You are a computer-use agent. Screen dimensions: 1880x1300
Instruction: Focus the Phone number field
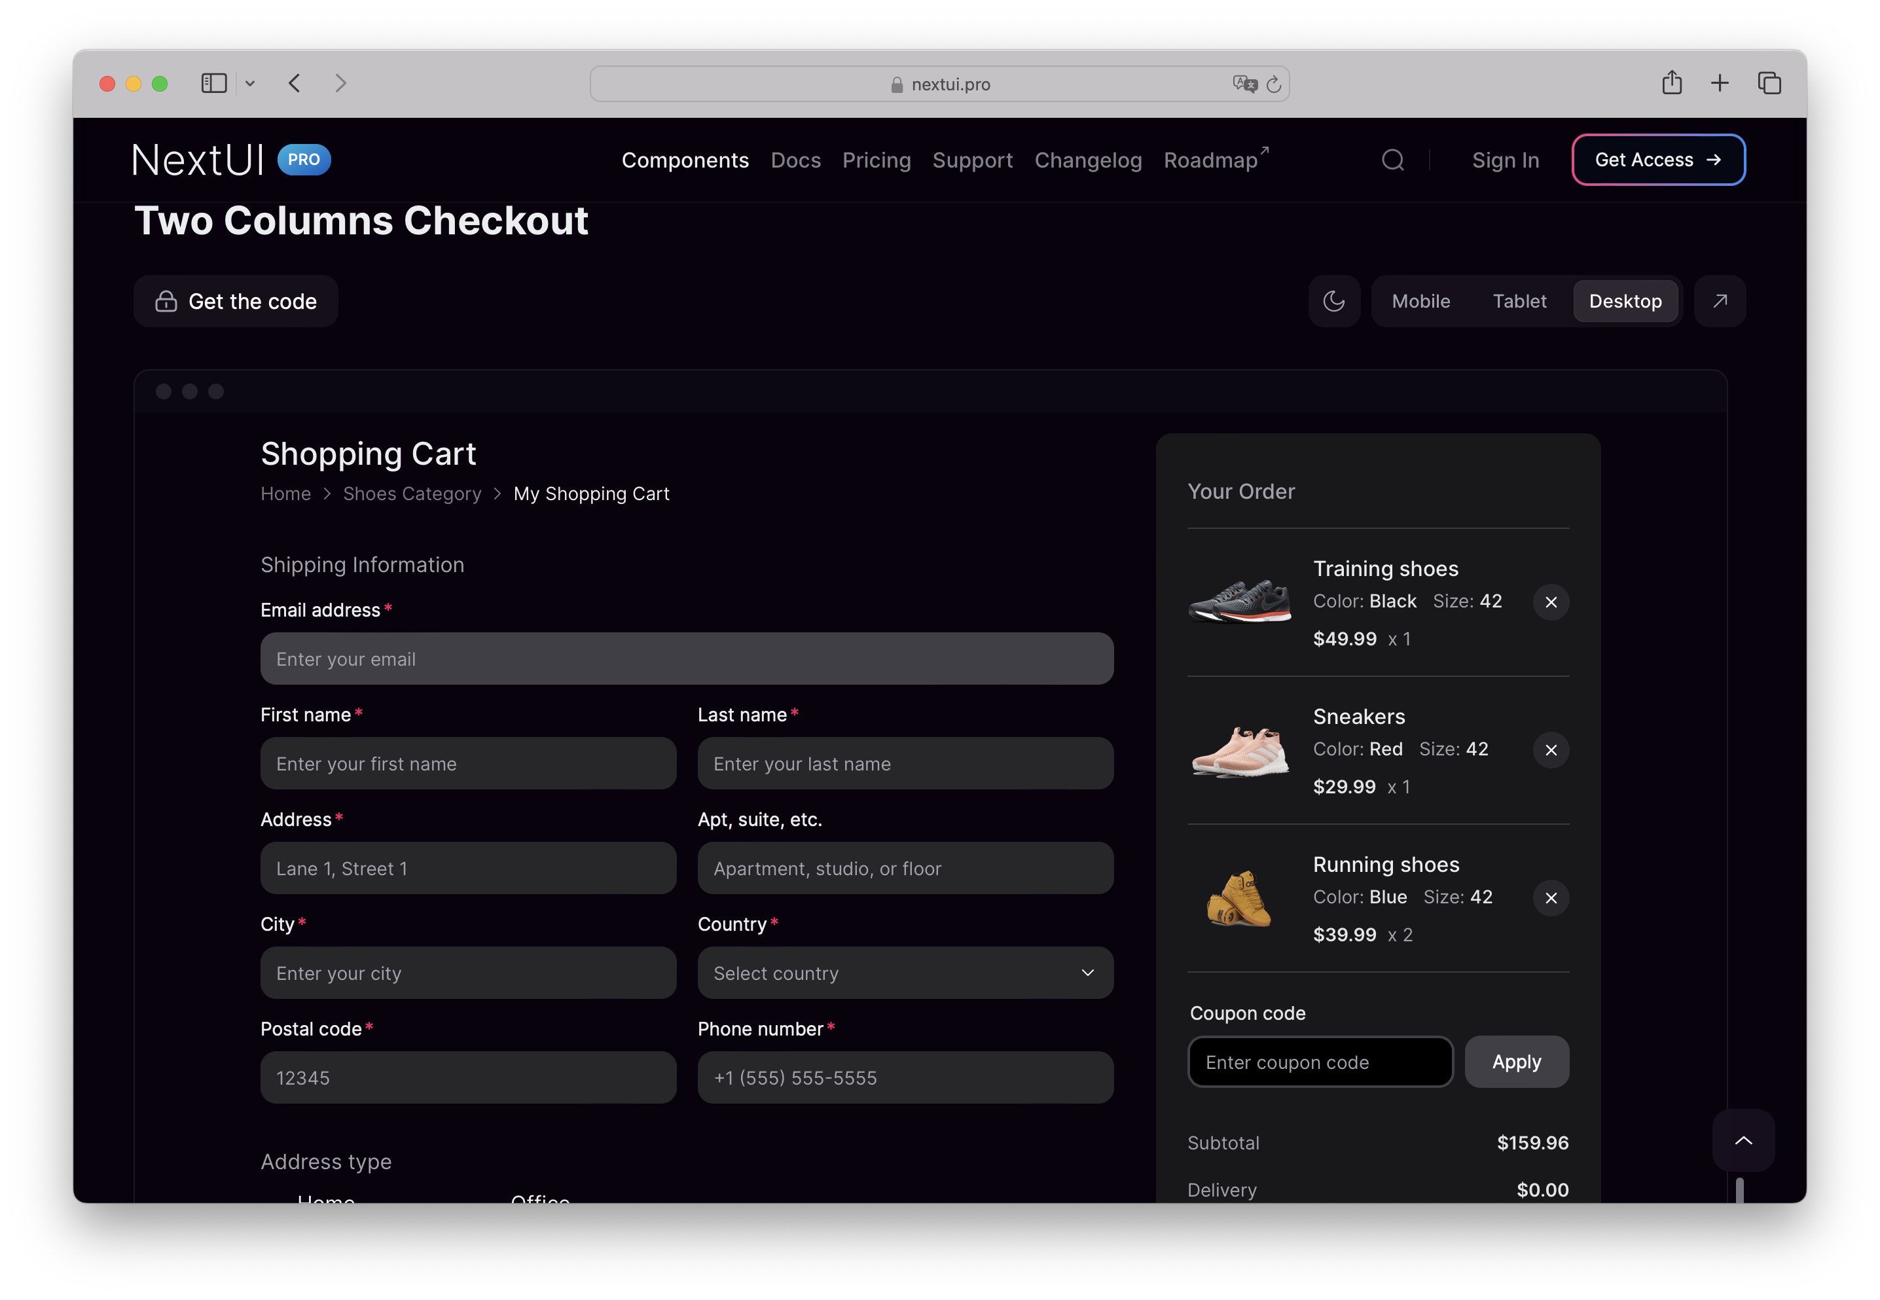905,1077
